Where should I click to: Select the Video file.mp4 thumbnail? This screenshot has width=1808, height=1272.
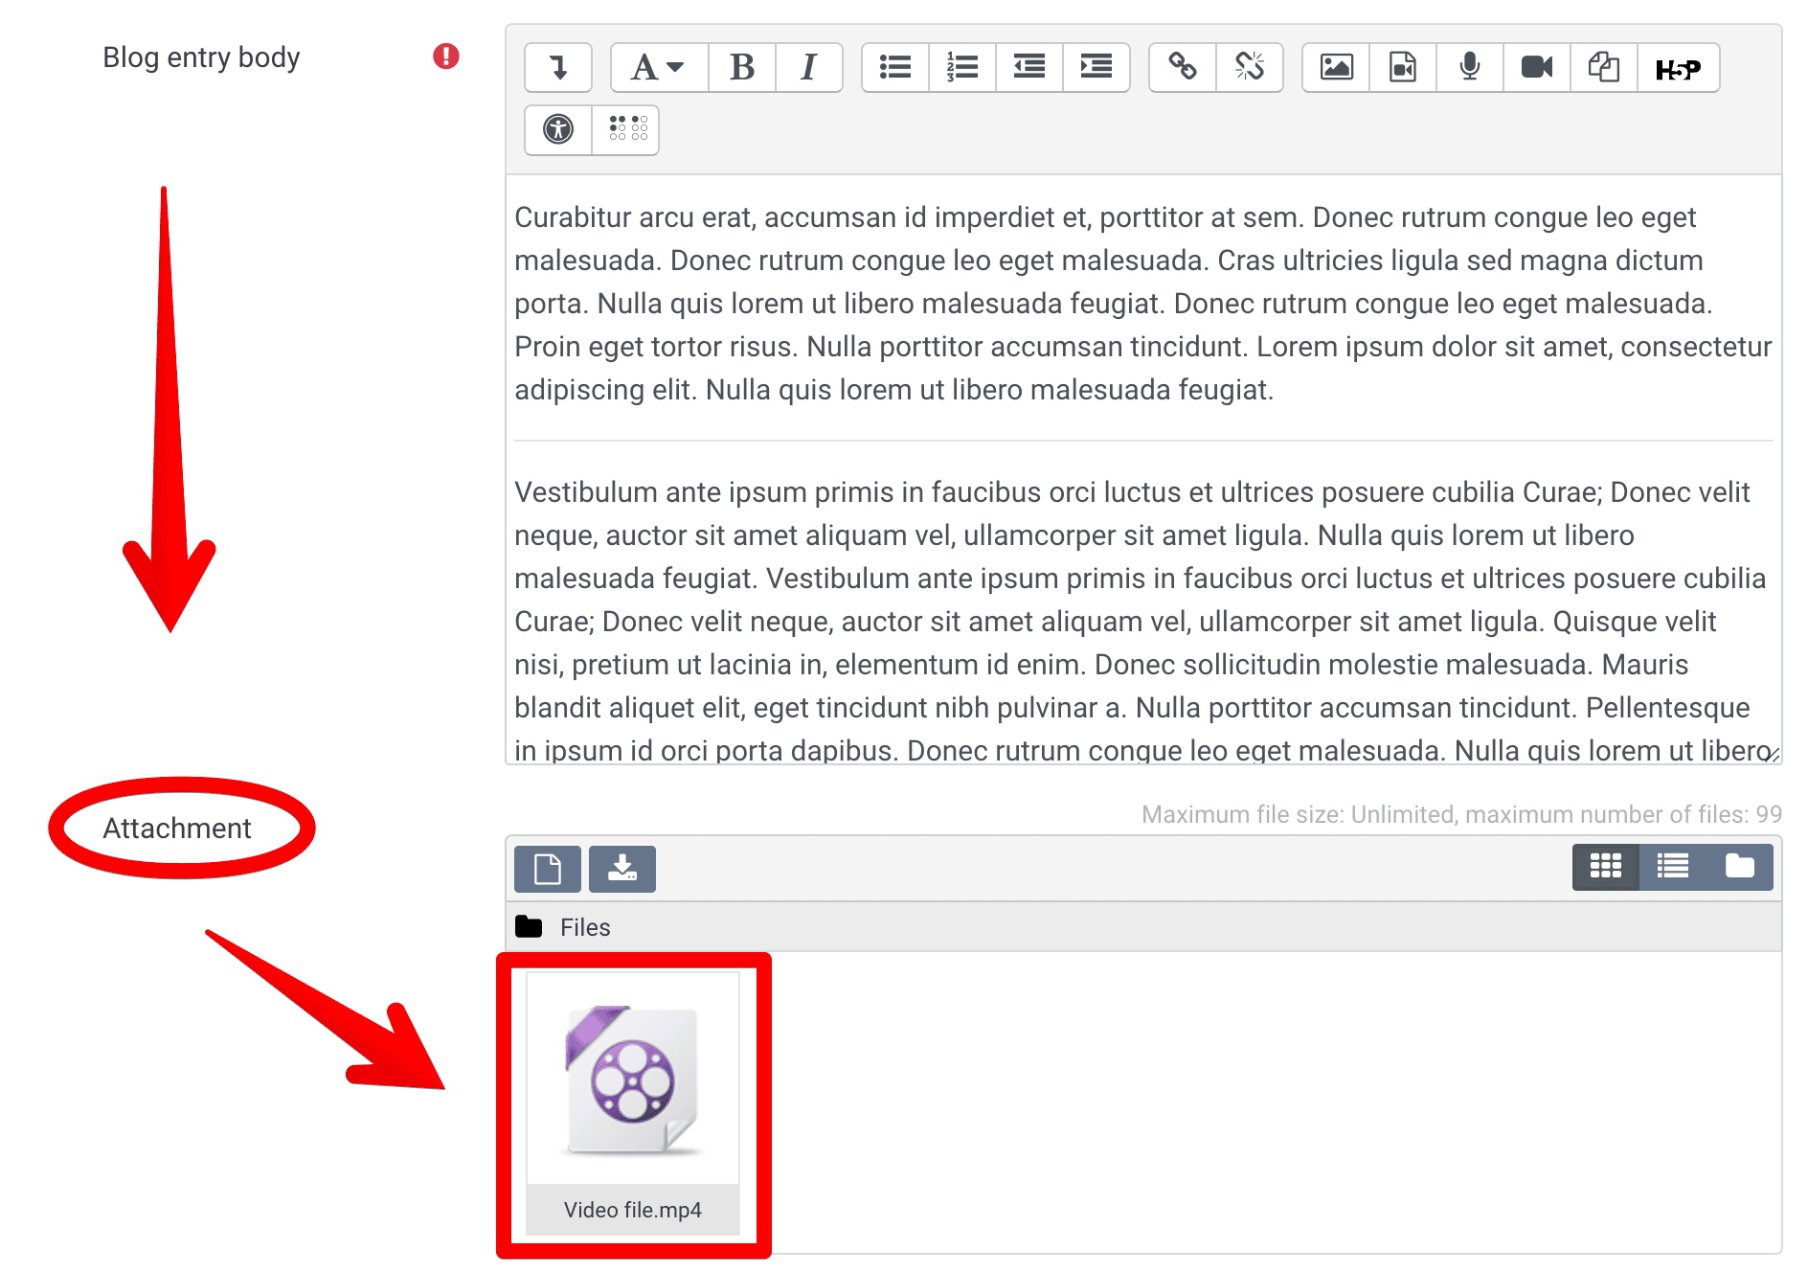(x=633, y=1079)
